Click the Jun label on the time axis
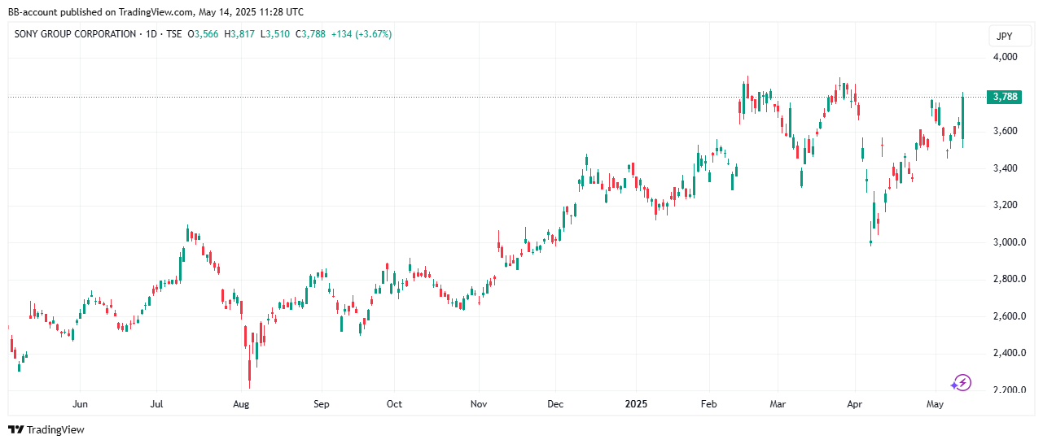 [x=80, y=404]
